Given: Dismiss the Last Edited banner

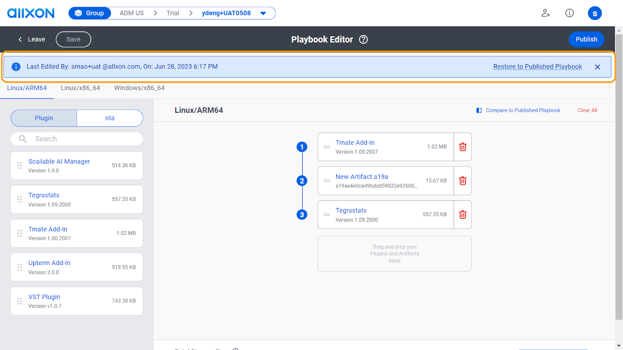Looking at the screenshot, I should coord(597,67).
